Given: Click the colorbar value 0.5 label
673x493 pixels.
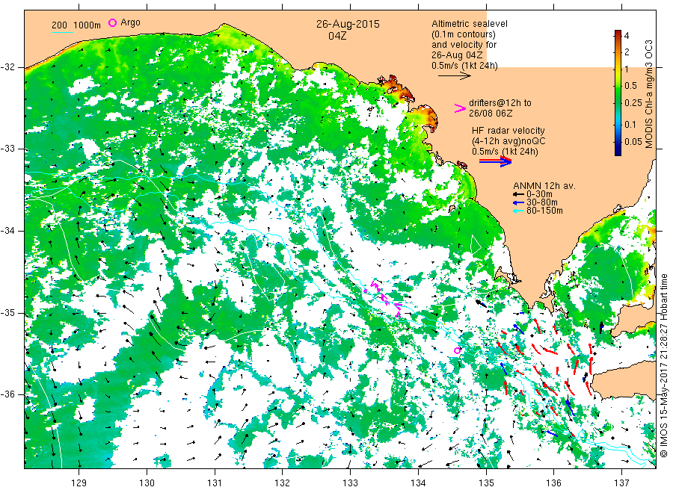Looking at the screenshot, I should tap(630, 86).
